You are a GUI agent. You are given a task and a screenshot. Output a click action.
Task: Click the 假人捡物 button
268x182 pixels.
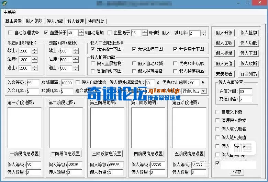[x=249, y=33]
